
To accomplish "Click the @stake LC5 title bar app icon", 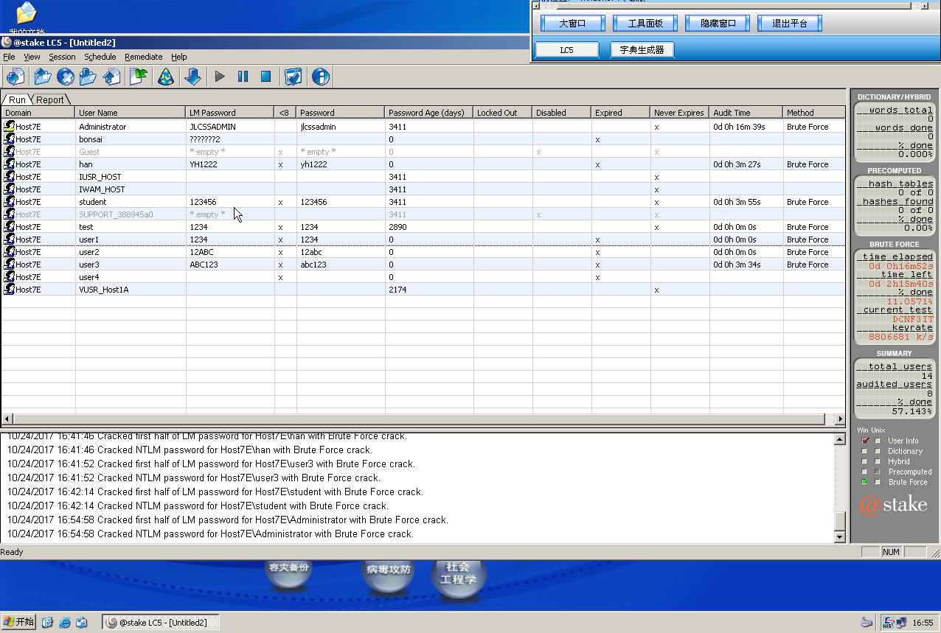I will (7, 43).
